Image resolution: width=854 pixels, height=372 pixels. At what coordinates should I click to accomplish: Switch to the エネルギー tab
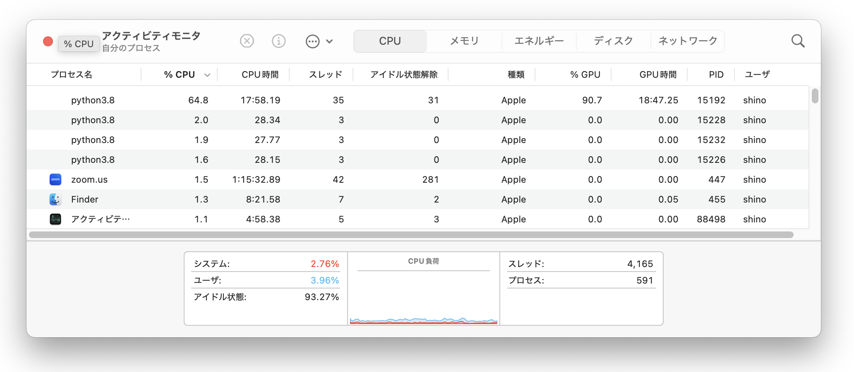(x=538, y=41)
